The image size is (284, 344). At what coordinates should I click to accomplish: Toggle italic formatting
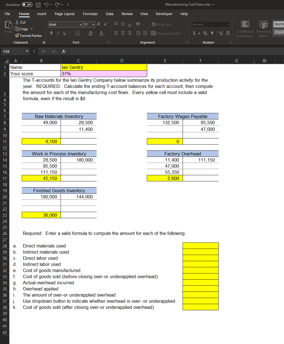(x=58, y=33)
